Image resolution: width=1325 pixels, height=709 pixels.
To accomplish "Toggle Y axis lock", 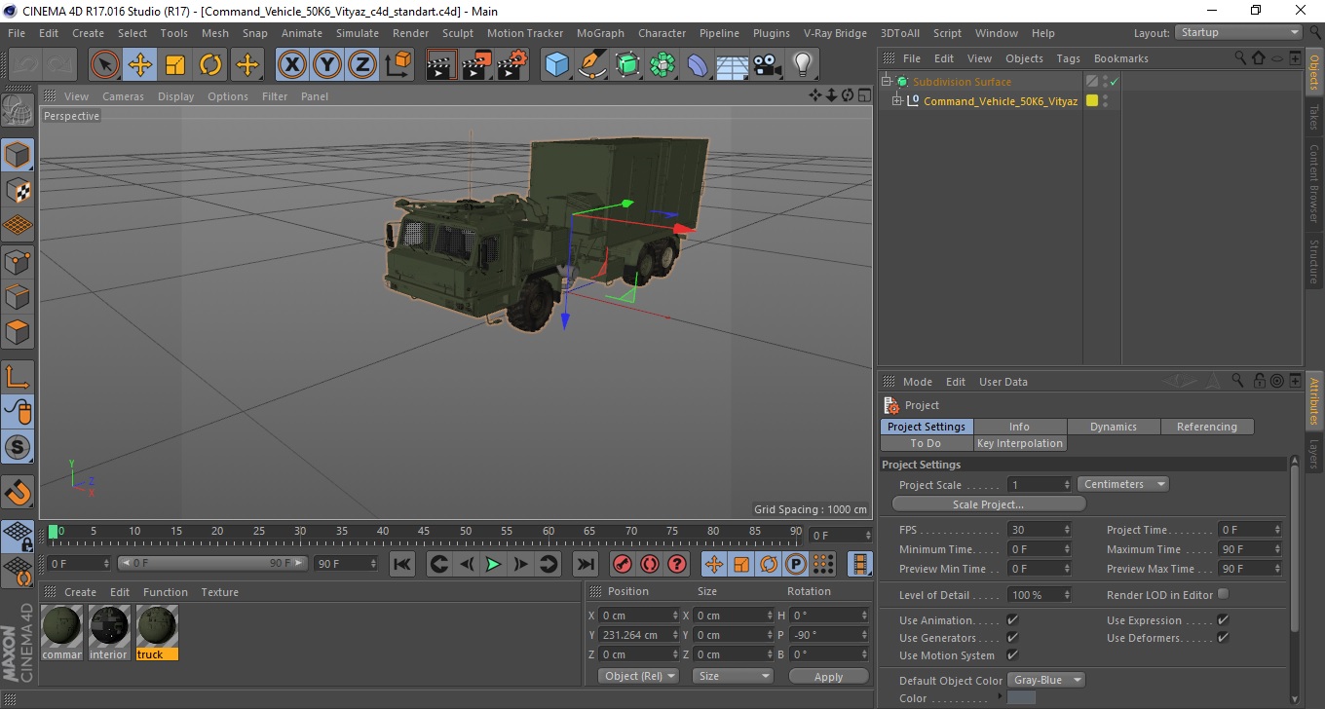I will coord(327,65).
